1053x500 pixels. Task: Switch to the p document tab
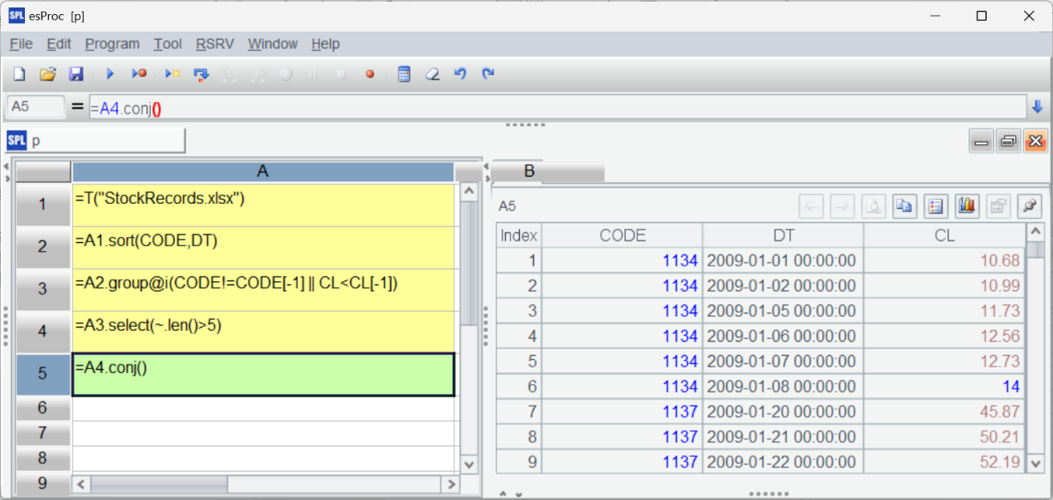[95, 141]
